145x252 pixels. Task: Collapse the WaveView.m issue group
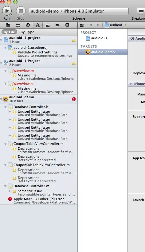[5, 71]
